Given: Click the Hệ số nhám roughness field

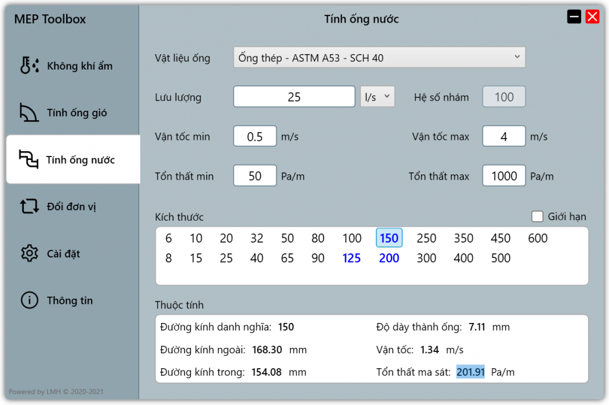Looking at the screenshot, I should pyautogui.click(x=504, y=96).
